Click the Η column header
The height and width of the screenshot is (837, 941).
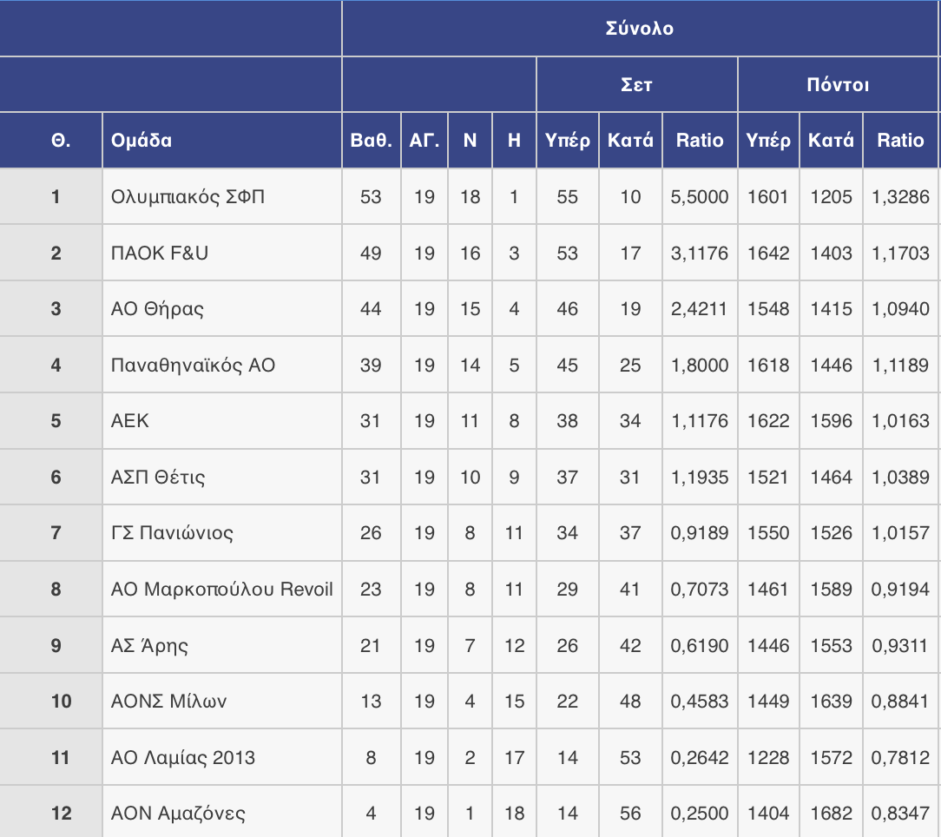coord(514,141)
